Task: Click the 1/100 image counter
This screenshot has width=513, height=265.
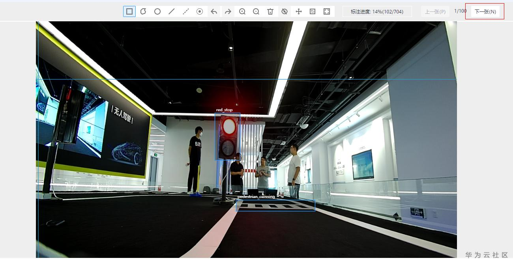Action: coord(460,11)
